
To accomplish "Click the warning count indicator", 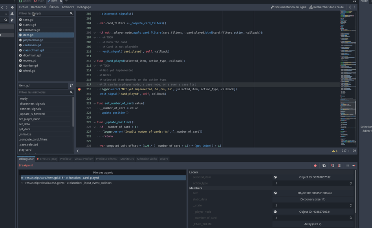I will click(335, 151).
